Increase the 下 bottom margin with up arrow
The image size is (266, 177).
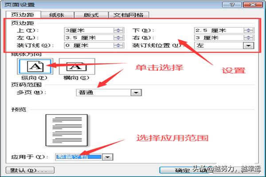coord(248,29)
